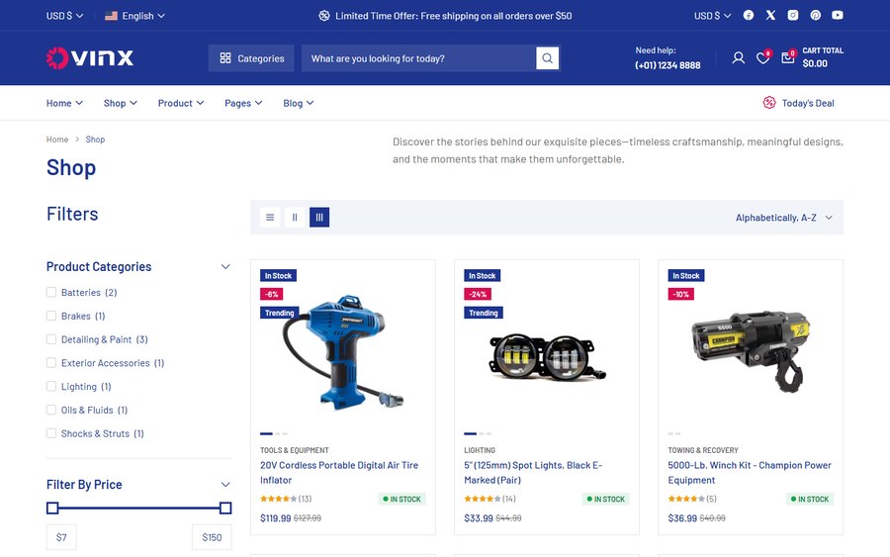This screenshot has width=890, height=557.
Task: Check the Shocks & Struts filter
Action: point(51,433)
